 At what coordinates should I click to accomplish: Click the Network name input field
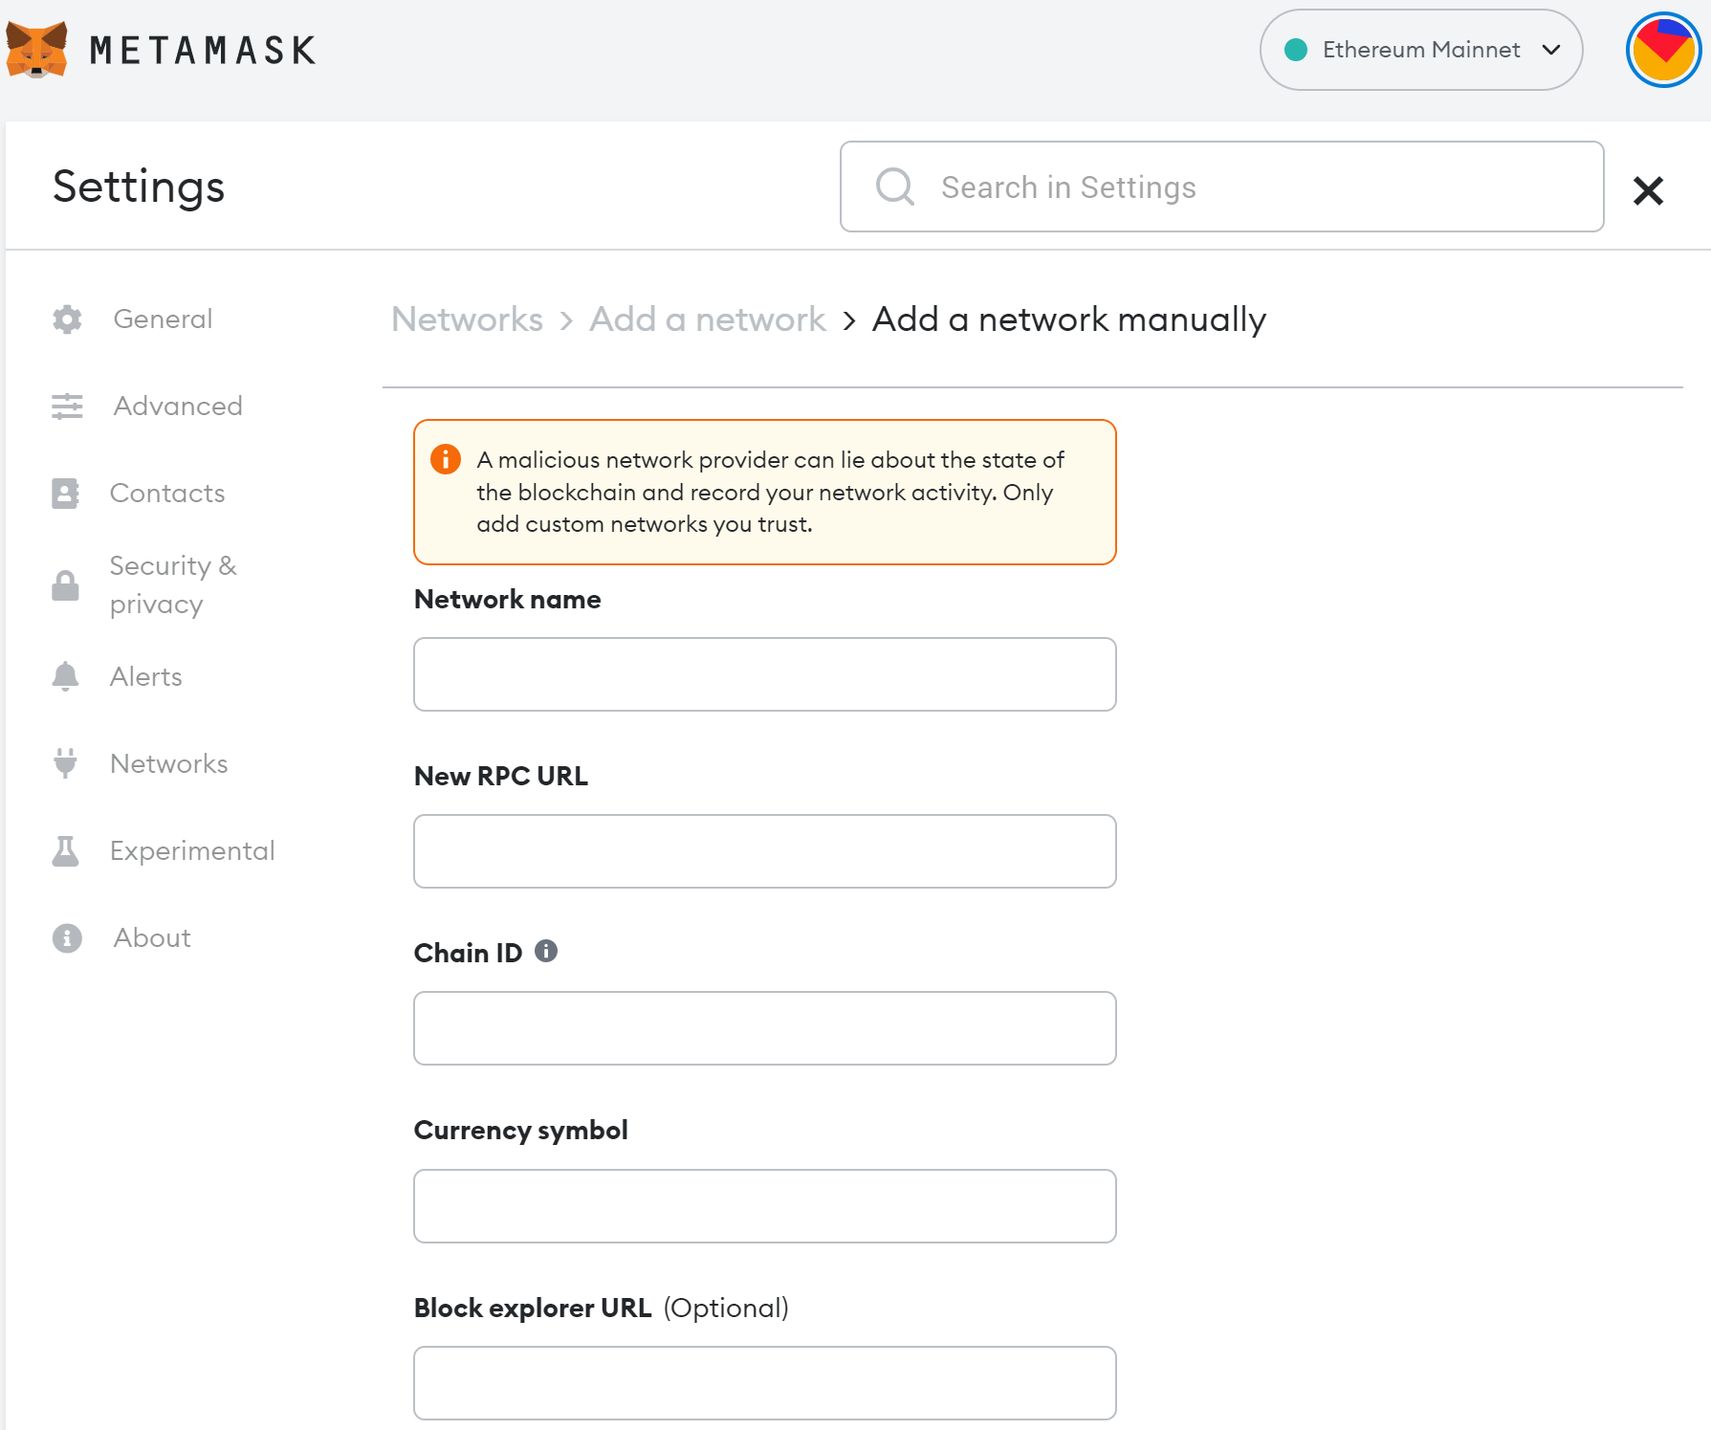[764, 674]
